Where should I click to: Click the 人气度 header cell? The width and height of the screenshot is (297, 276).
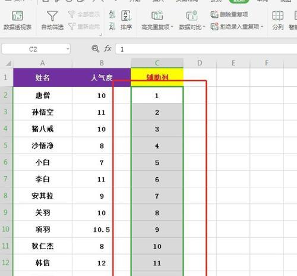click(x=102, y=77)
